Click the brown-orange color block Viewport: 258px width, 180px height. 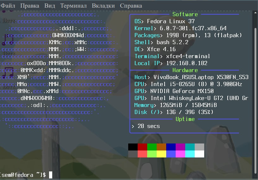(161, 147)
